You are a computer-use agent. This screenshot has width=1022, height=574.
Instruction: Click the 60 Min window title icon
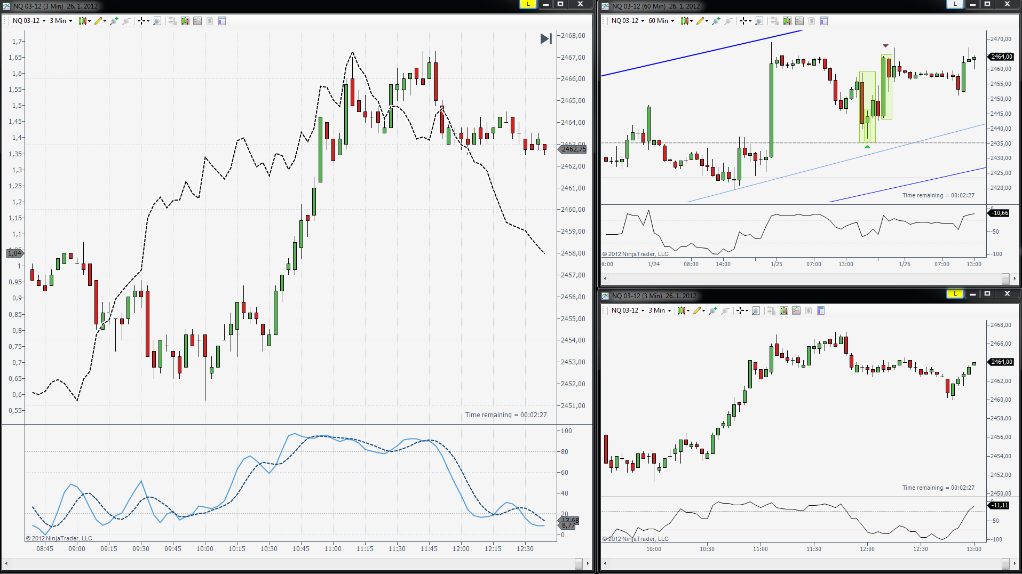605,6
